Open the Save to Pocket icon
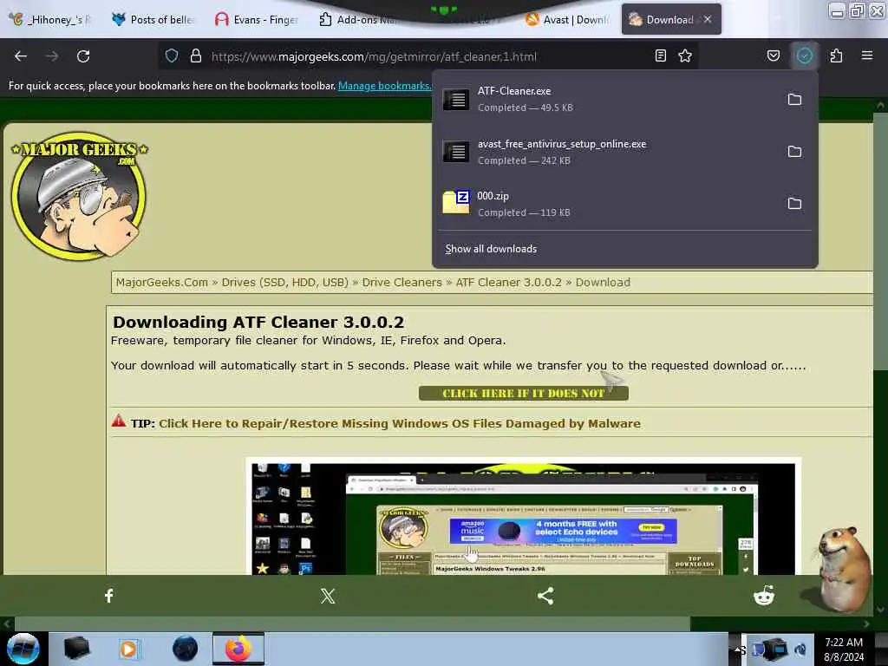This screenshot has width=888, height=666. 773,55
